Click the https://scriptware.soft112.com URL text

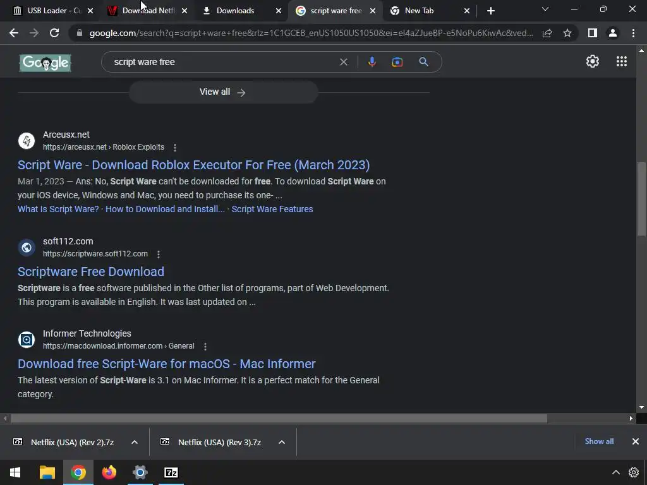[95, 254]
